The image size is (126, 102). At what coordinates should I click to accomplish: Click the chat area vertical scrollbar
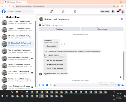(124, 66)
